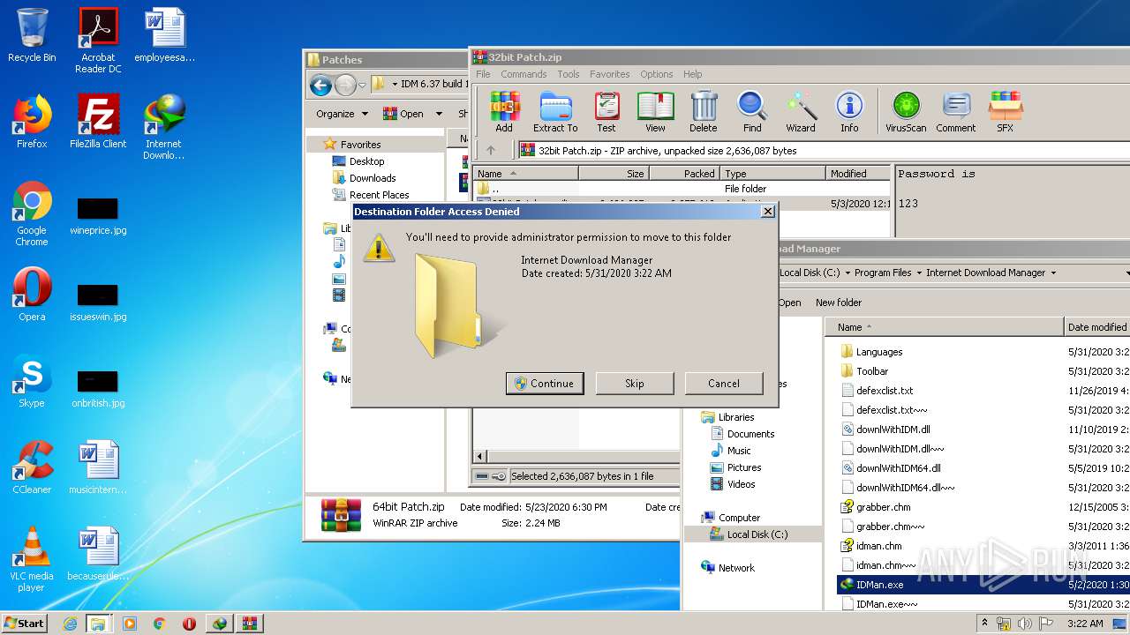Open the Recycle Bin desktop icon

click(x=32, y=36)
